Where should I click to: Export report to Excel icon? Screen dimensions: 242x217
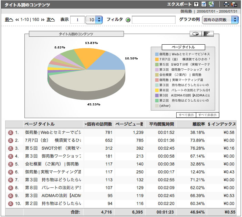211,4
